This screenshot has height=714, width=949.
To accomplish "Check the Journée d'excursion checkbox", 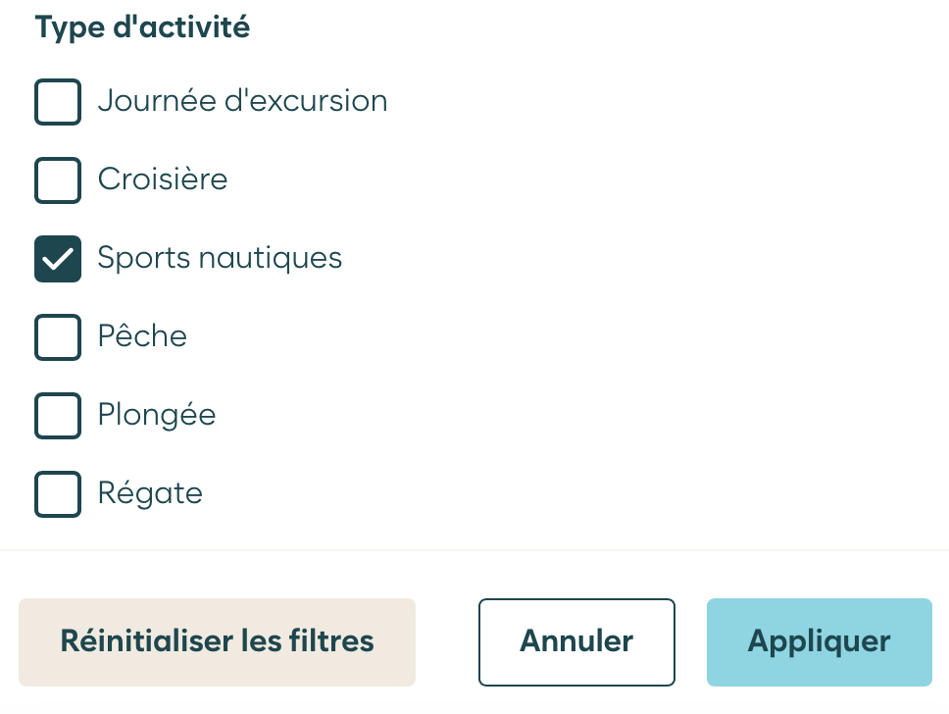I will (x=58, y=101).
